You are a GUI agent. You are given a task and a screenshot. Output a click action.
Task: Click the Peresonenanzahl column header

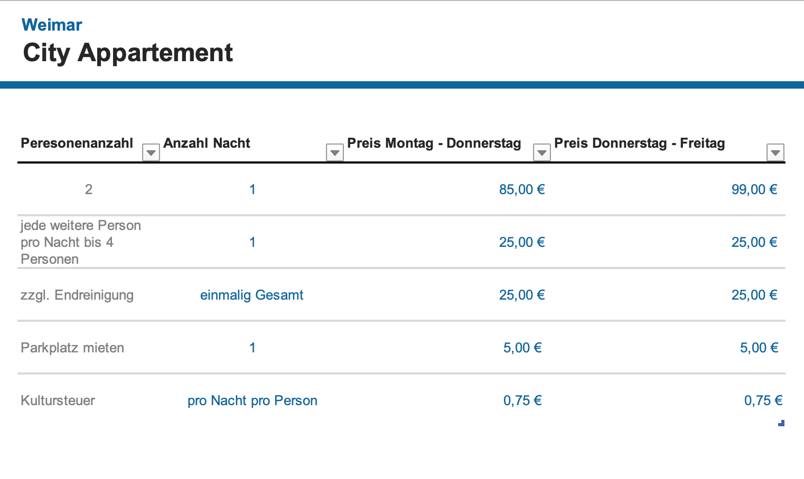coord(77,143)
